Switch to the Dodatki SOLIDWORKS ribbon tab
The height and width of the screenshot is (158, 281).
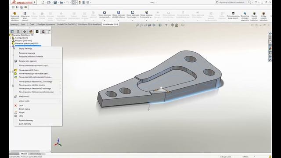66,25
